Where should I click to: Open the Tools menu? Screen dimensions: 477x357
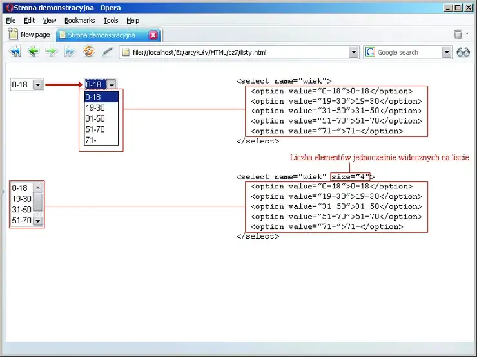coord(111,21)
